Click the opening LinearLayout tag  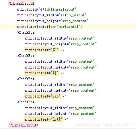[21, 3]
